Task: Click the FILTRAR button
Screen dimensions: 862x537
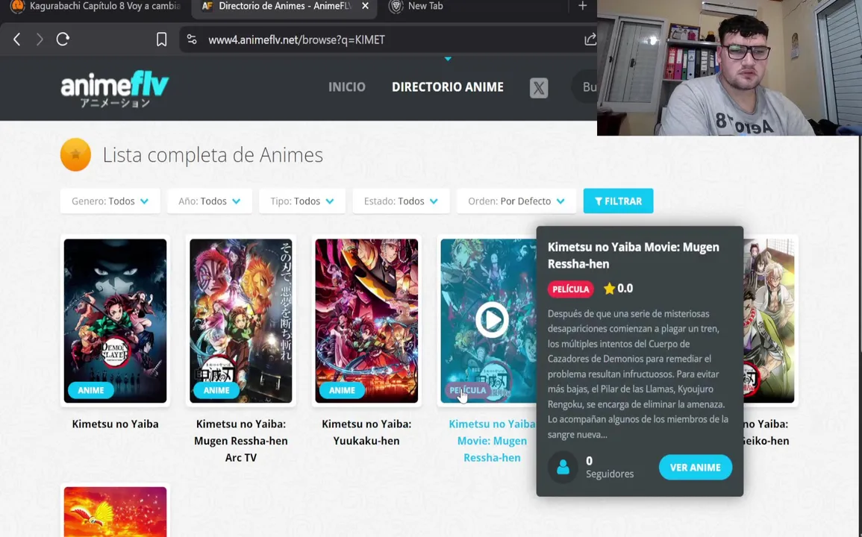Action: pos(619,201)
